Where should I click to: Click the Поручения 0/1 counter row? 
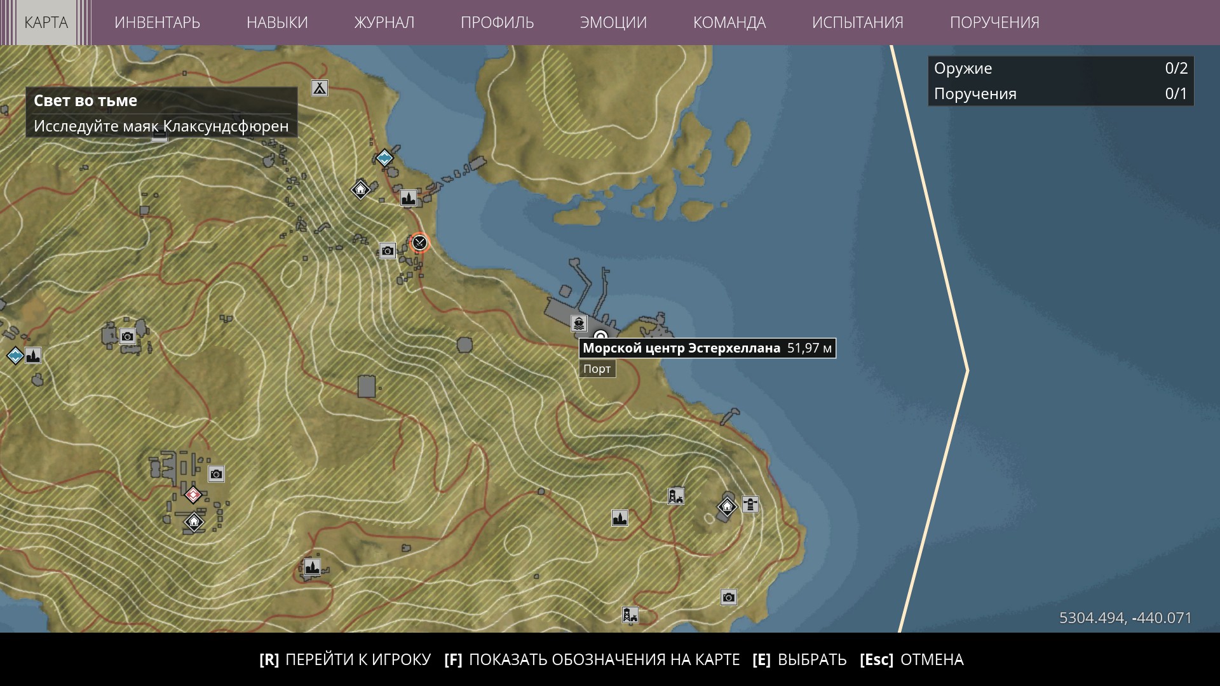[1061, 94]
